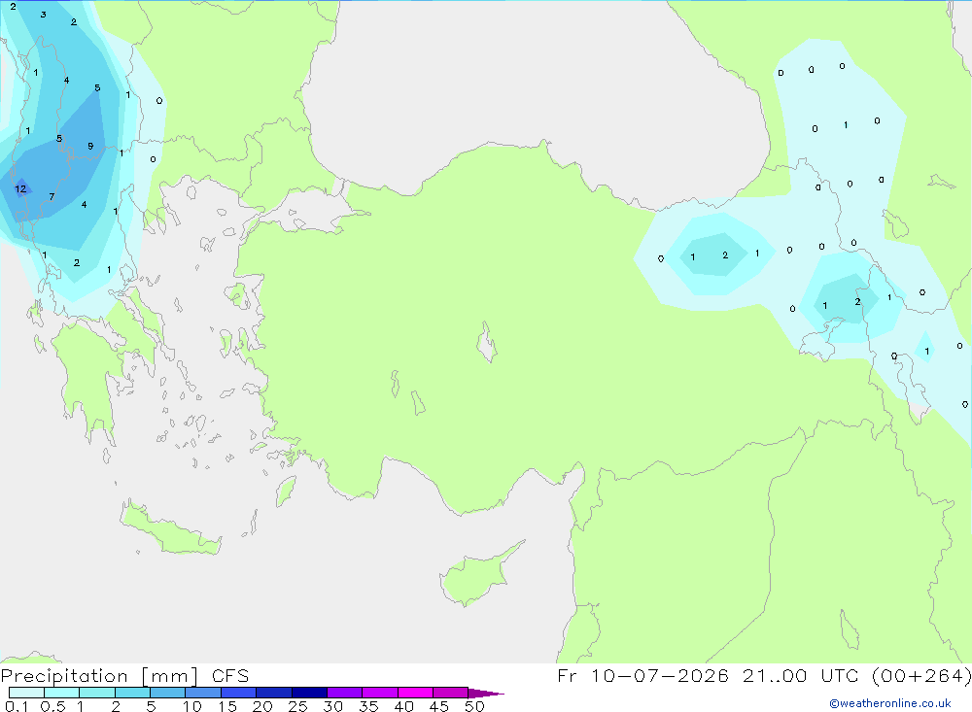
Task: Click the legend label '50'
Action: click(474, 706)
